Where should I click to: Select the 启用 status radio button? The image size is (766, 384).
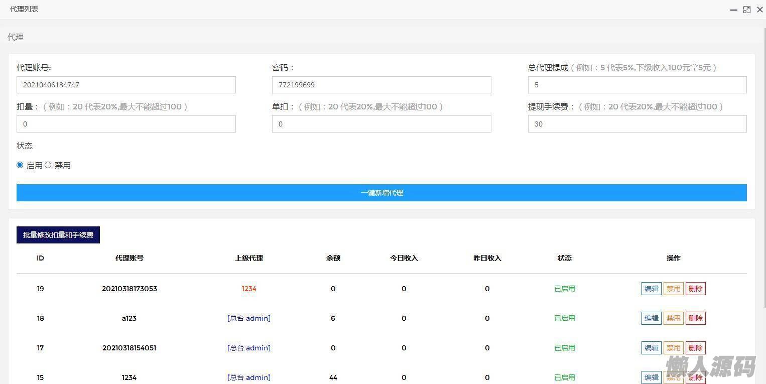tap(20, 165)
